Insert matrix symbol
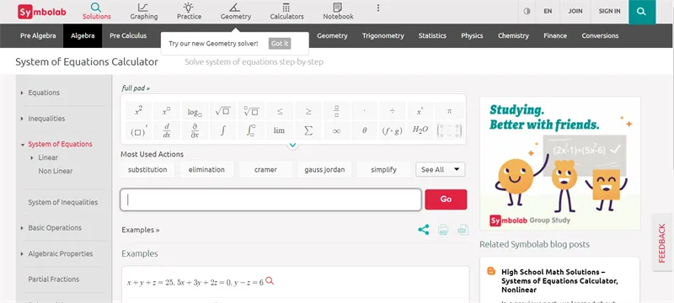The height and width of the screenshot is (303, 674). [449, 130]
